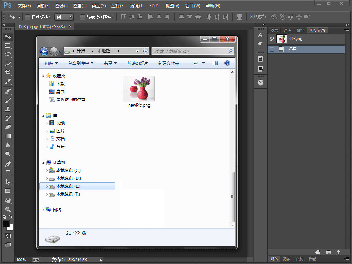Pick the History Brush tool
This screenshot has height=264, width=352.
(8, 118)
